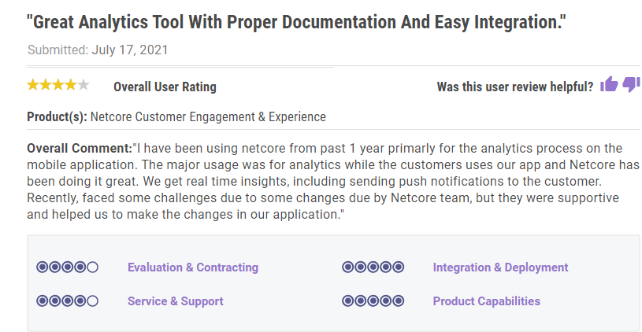Click Integration & Deployment rating circles
Viewport: 642px width, 332px height.
pyautogui.click(x=373, y=267)
